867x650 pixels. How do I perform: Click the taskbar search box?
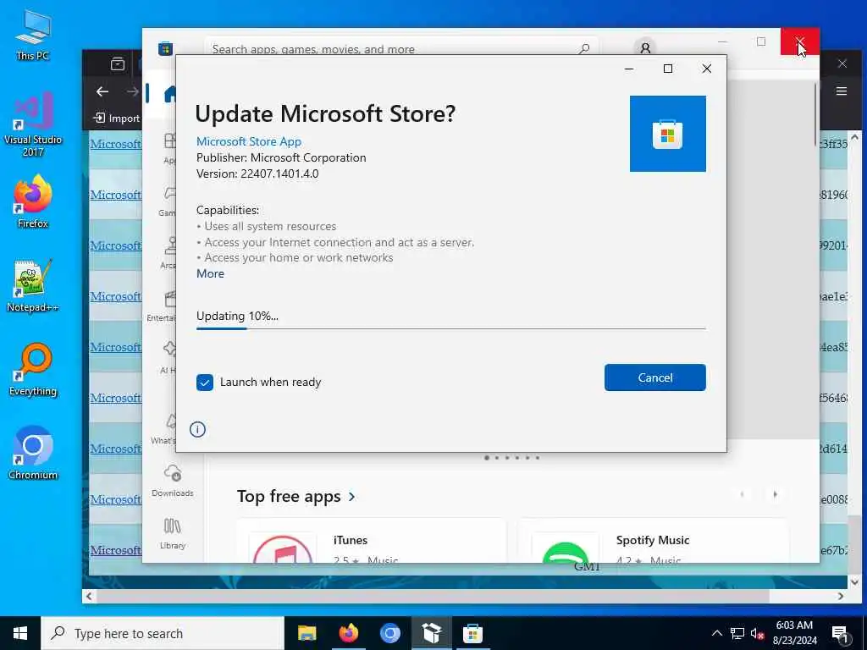tap(163, 633)
